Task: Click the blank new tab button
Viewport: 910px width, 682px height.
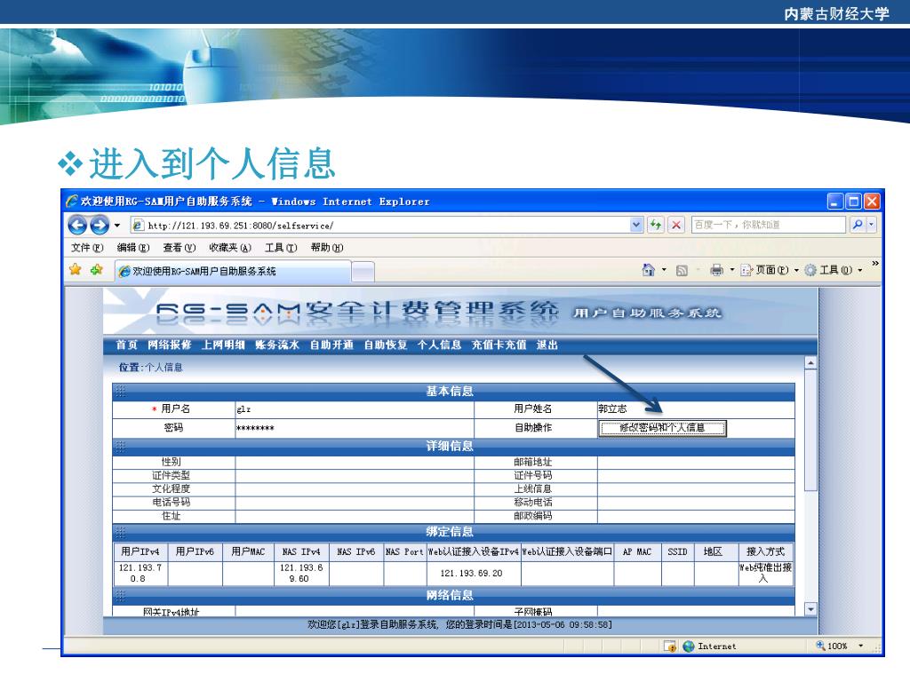Action: (363, 272)
